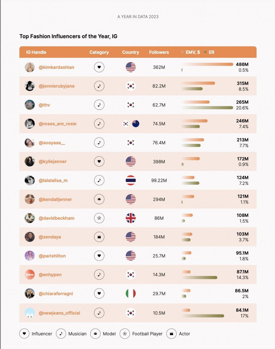Click the clapperboard actor icon for @zendaya
The width and height of the screenshot is (275, 349).
99,237
